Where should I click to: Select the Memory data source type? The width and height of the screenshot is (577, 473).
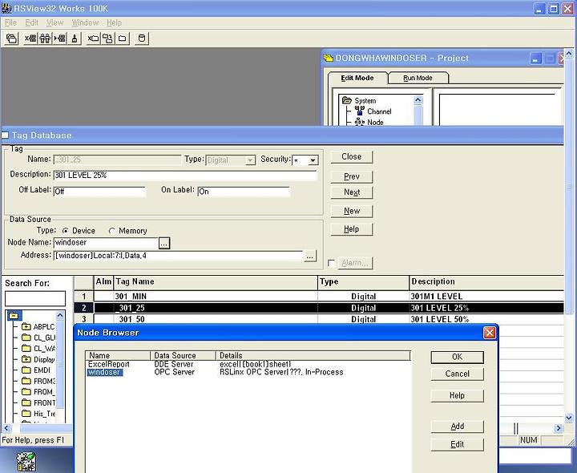pyautogui.click(x=112, y=231)
